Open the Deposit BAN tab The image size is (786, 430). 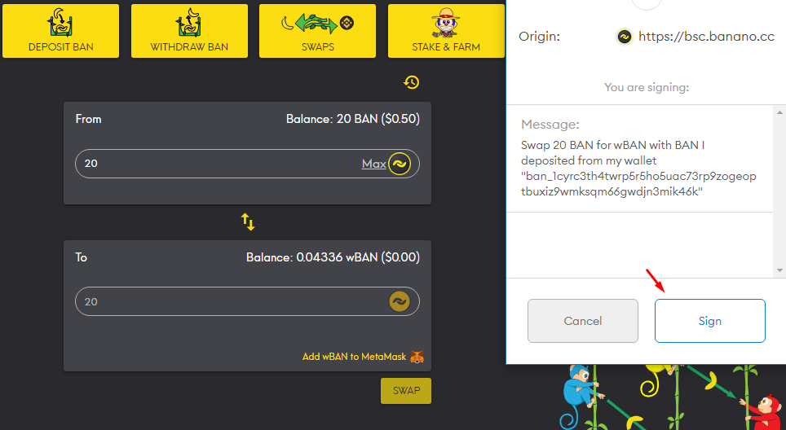click(60, 31)
